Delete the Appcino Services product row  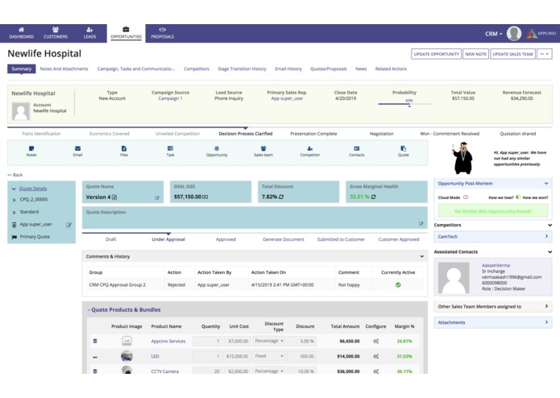click(95, 342)
